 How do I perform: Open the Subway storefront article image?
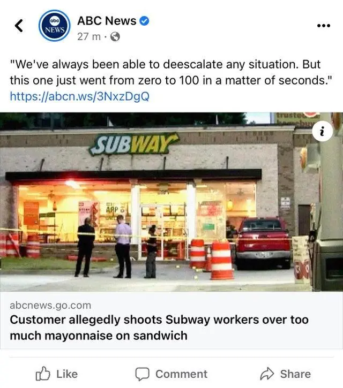pos(171,202)
